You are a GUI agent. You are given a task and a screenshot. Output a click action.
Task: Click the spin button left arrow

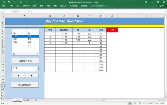tap(18, 76)
